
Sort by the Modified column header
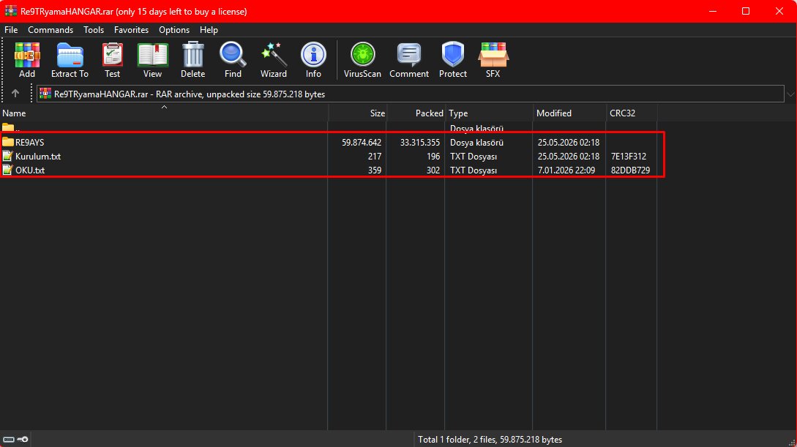click(x=569, y=113)
